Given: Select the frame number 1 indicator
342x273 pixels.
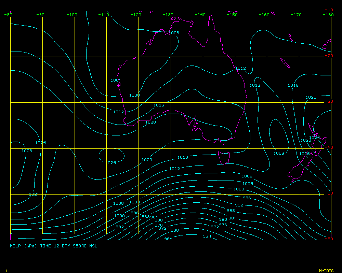Looking at the screenshot, I should (6, 271).
